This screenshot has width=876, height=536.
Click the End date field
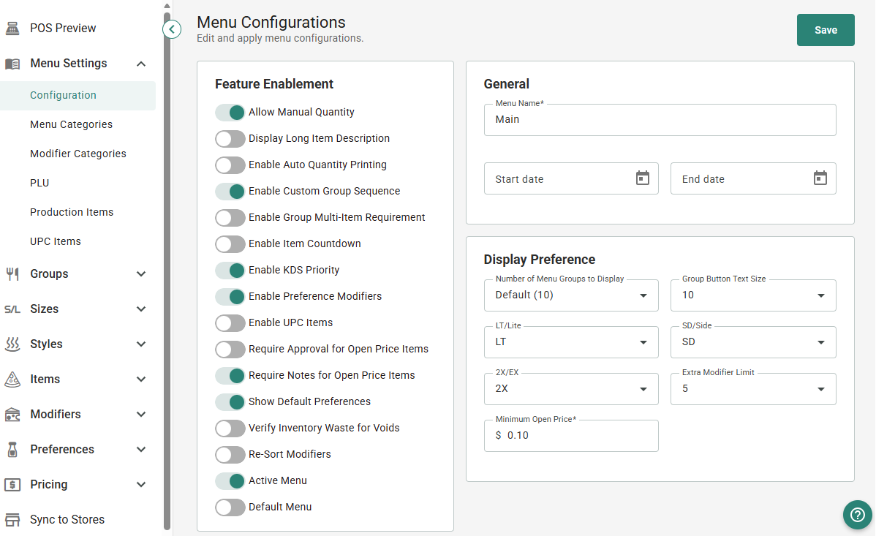tap(753, 179)
